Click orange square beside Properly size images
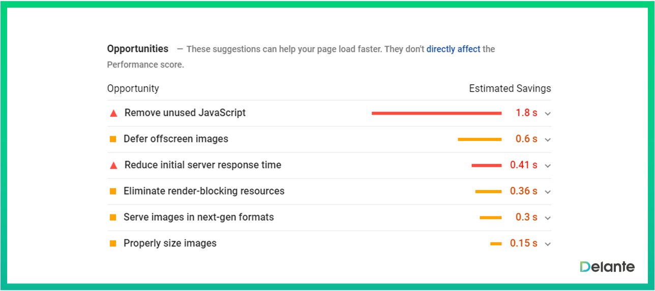The height and width of the screenshot is (291, 655). pyautogui.click(x=113, y=243)
